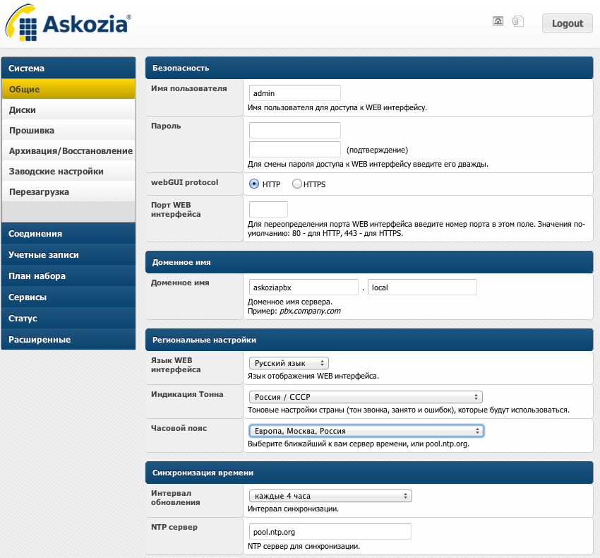Focus the password confirmation field

click(x=294, y=149)
